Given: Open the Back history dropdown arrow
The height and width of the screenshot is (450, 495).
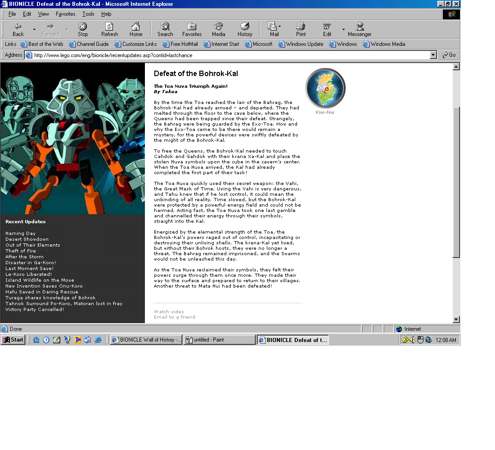Looking at the screenshot, I should [x=34, y=30].
